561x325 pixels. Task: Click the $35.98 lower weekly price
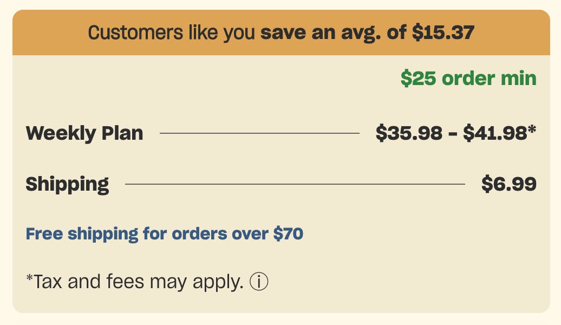(x=409, y=133)
